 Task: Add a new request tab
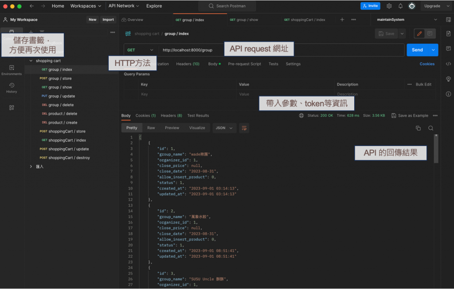pos(342,19)
